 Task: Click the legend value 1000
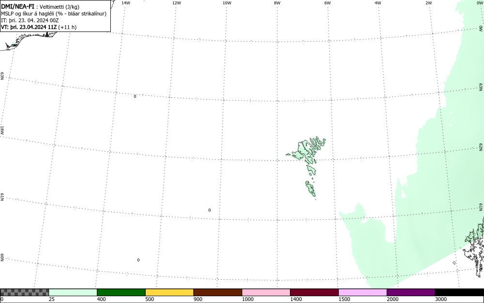tap(247, 299)
